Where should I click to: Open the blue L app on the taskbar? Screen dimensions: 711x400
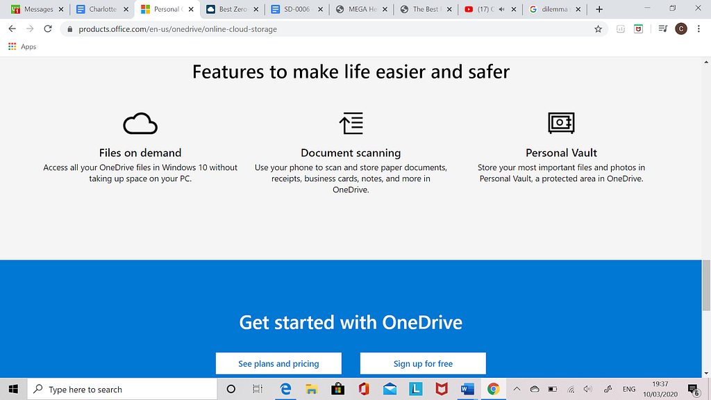click(x=416, y=389)
